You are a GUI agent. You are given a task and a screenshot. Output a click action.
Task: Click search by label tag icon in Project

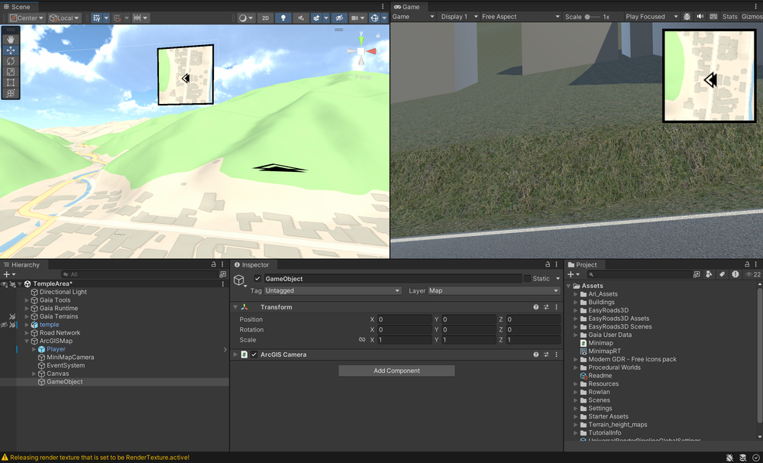722,274
